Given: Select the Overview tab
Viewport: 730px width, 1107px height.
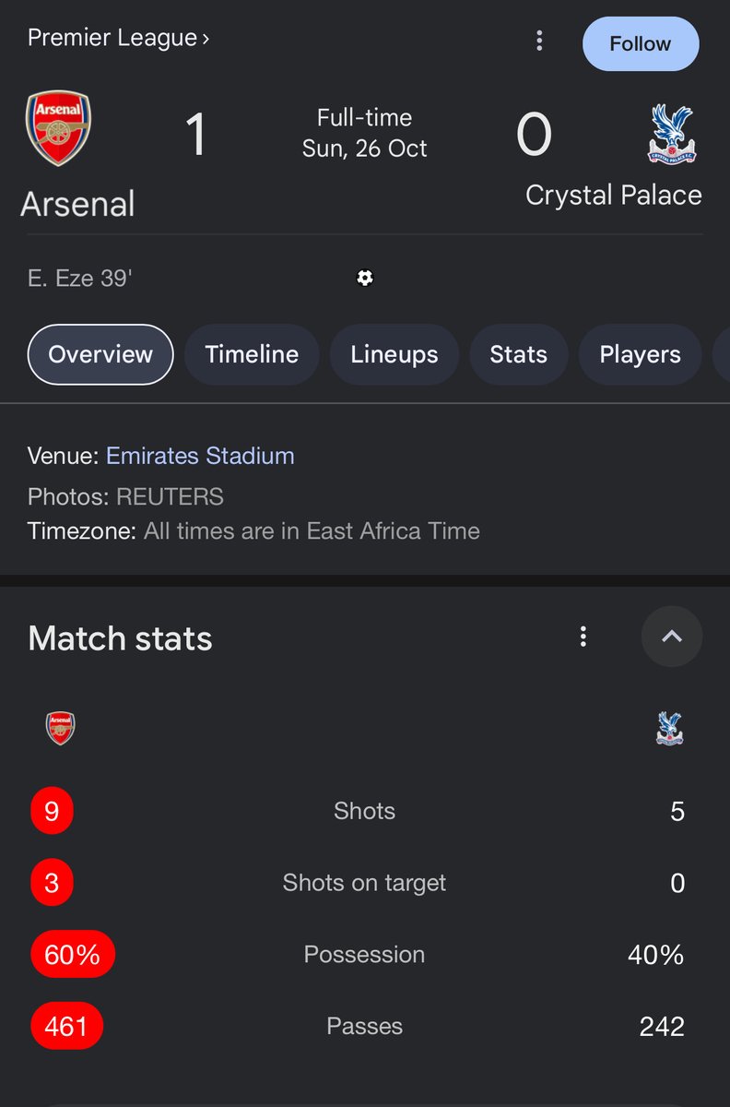Looking at the screenshot, I should pos(100,354).
